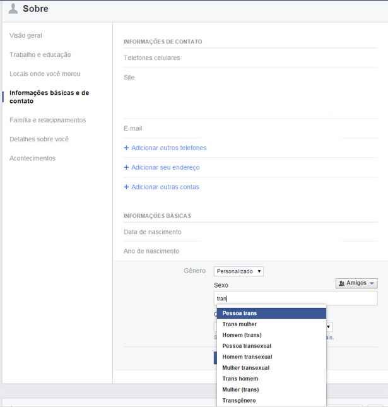Screen dimensions: 388x407
Task: Open the Amigos privacy selector
Action: (356, 283)
